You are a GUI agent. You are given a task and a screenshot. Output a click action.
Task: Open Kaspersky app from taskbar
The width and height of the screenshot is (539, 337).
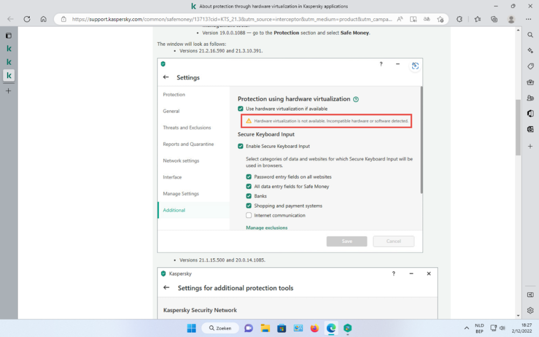pyautogui.click(x=348, y=328)
